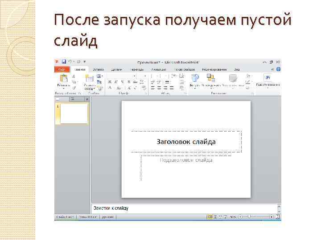Apply bulleted list formatting
Image resolution: width=321 pixels, height=240 pixels.
(152, 76)
